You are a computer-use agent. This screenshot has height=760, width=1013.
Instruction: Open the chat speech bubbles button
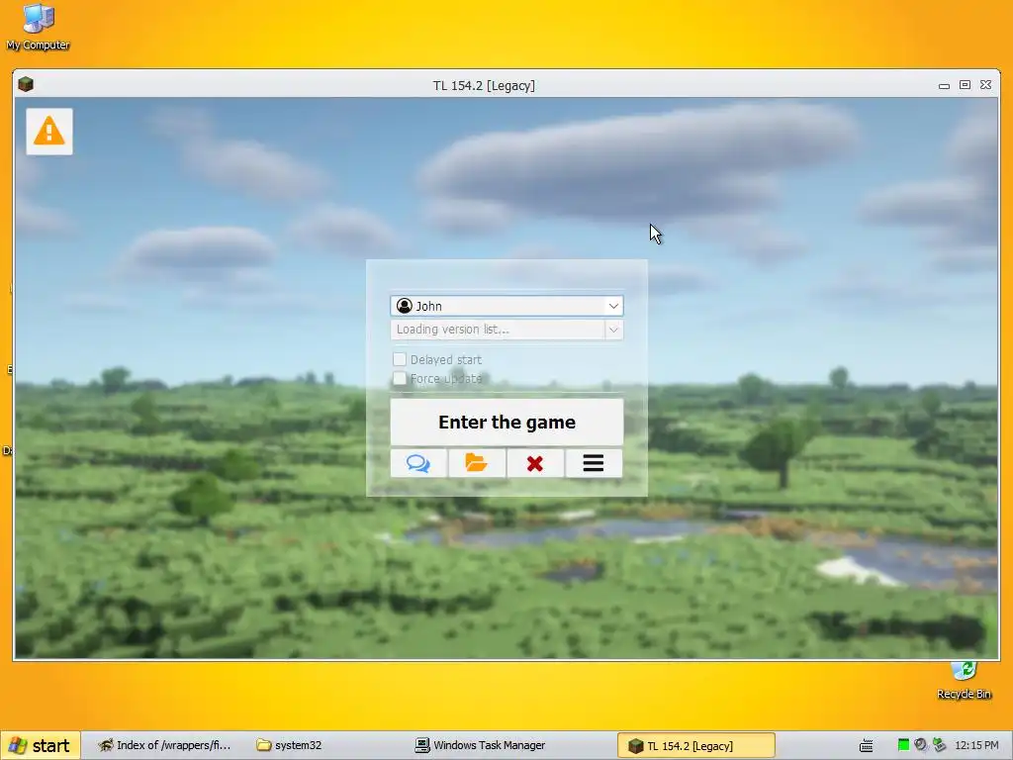pyautogui.click(x=418, y=463)
